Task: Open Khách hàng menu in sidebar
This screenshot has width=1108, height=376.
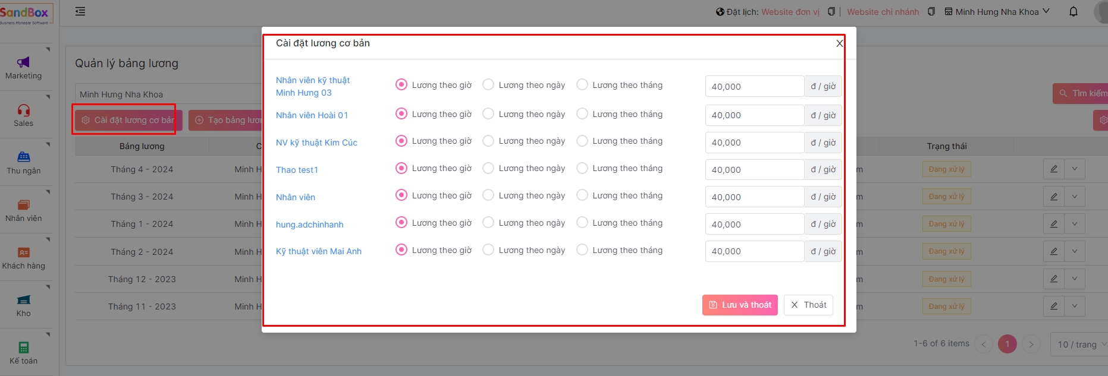Action: point(23,258)
